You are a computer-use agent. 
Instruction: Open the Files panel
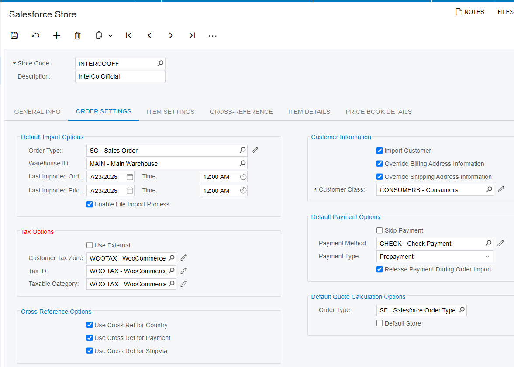pos(505,12)
